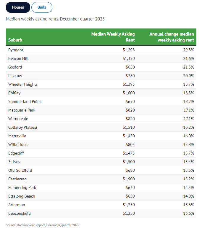Click the Beaconsfield suburb name
Viewport: 202px width, 229px height.
pyautogui.click(x=19, y=213)
